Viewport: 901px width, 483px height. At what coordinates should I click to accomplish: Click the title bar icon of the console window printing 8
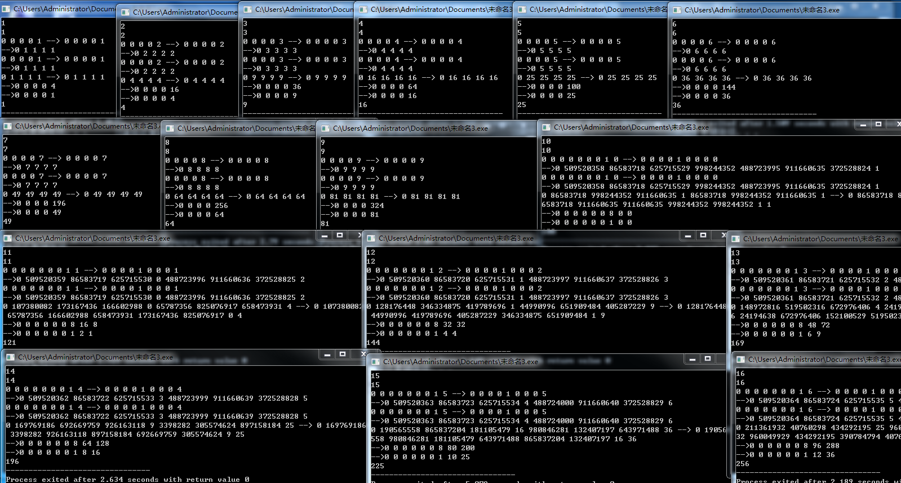tap(170, 128)
